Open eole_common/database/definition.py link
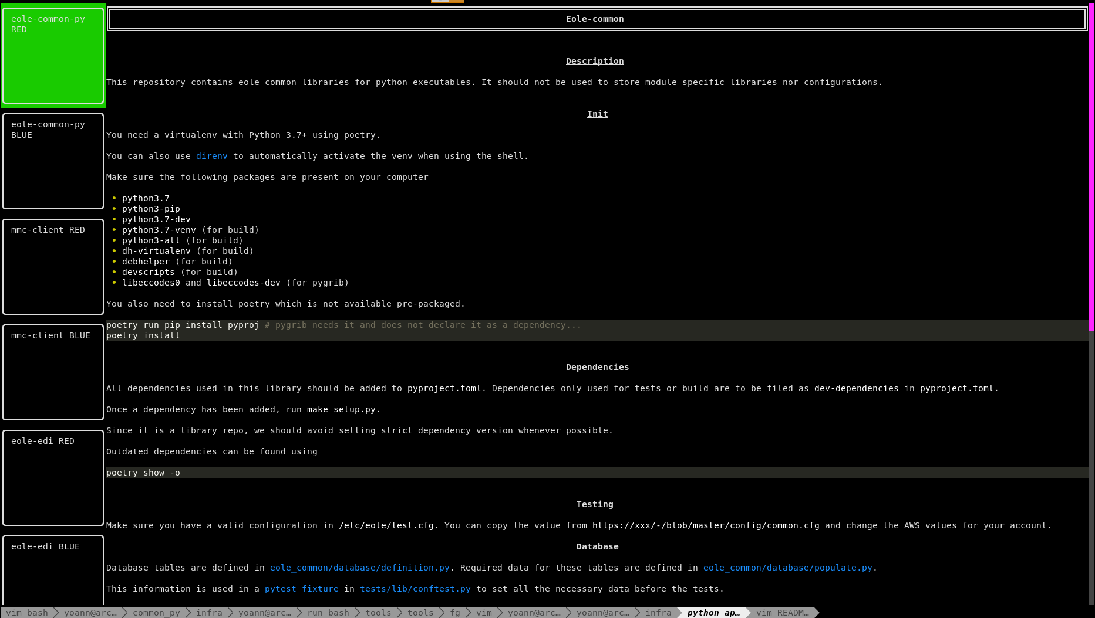This screenshot has width=1095, height=618. click(359, 568)
